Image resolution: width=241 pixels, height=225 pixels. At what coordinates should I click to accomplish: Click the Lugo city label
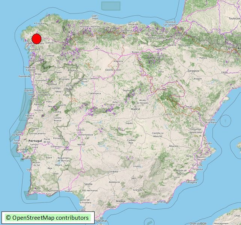(56, 33)
